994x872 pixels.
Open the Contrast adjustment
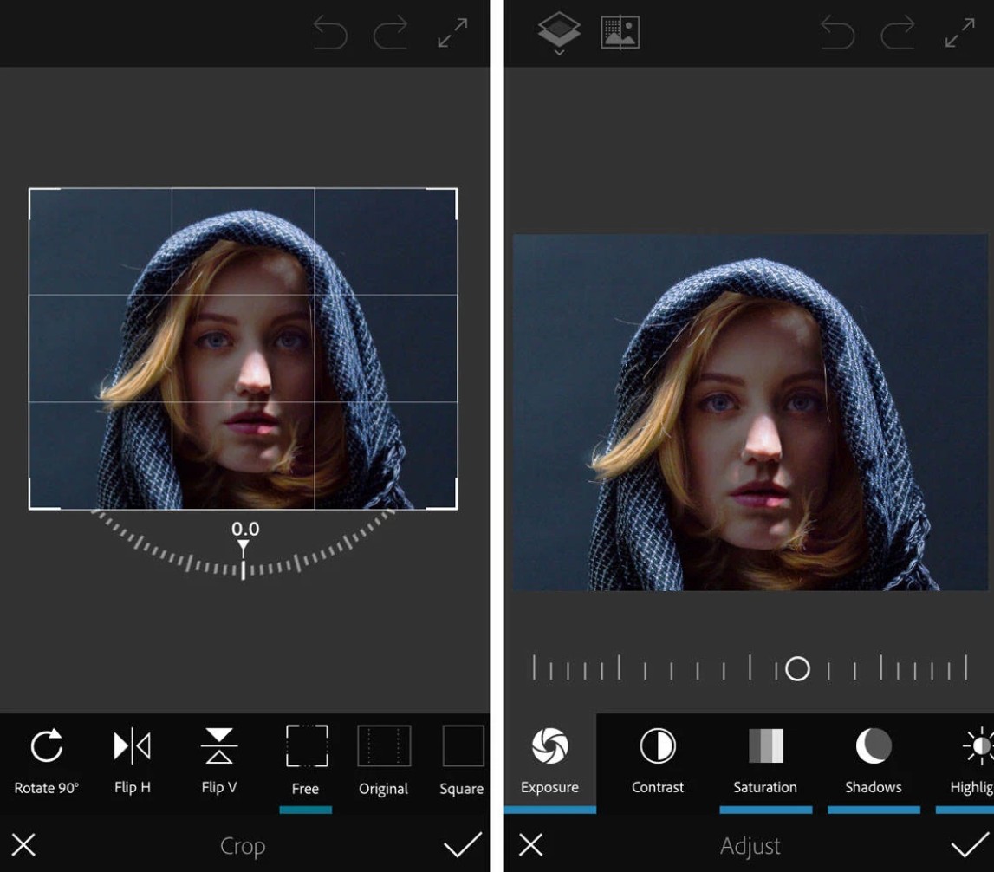click(x=657, y=760)
